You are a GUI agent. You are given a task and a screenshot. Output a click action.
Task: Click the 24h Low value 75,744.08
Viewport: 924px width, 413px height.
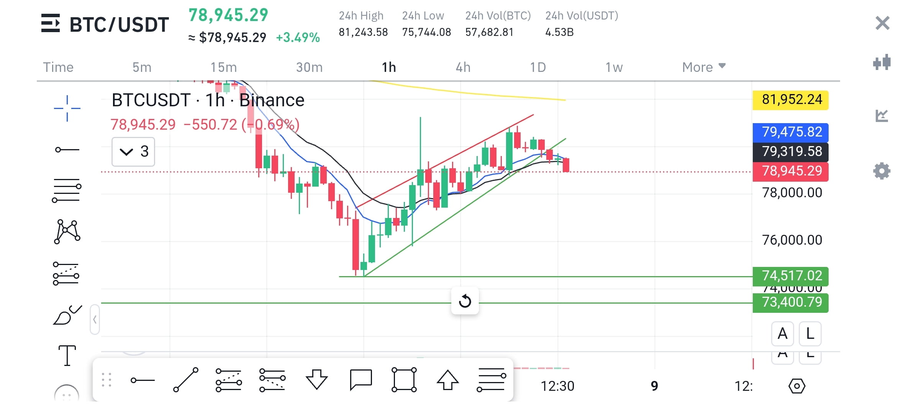426,32
